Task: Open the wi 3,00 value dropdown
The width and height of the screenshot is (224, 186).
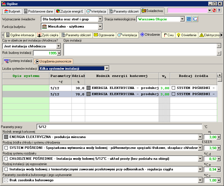Action: (219, 137)
